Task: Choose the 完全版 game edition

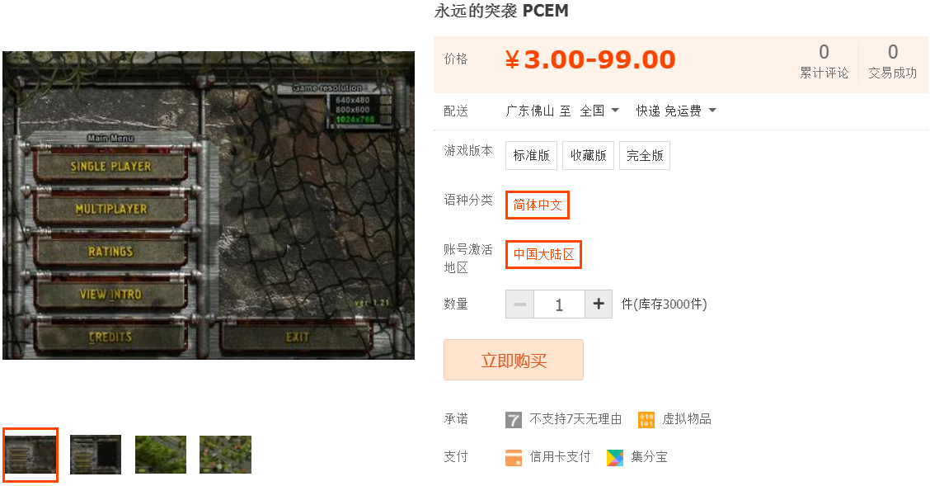Action: (x=645, y=155)
